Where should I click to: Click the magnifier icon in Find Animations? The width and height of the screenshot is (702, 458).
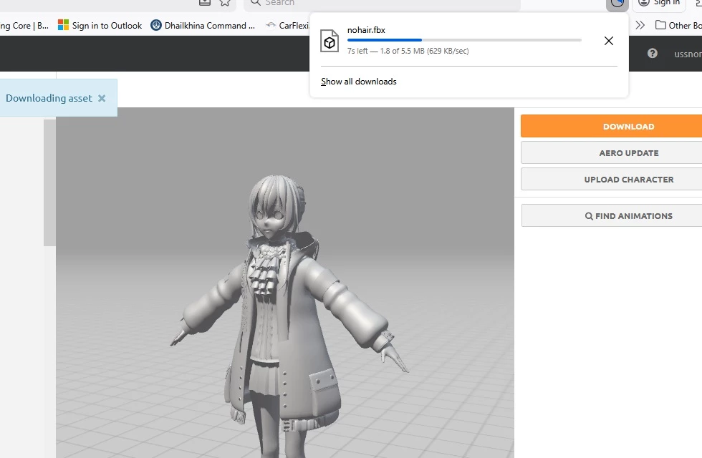[x=589, y=216]
